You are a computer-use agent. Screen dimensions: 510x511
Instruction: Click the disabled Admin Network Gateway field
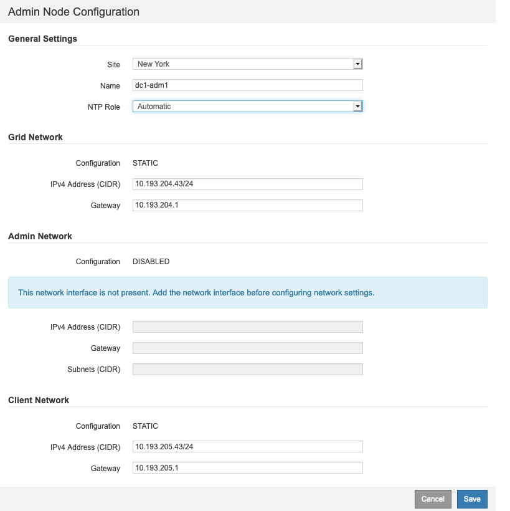click(x=247, y=348)
